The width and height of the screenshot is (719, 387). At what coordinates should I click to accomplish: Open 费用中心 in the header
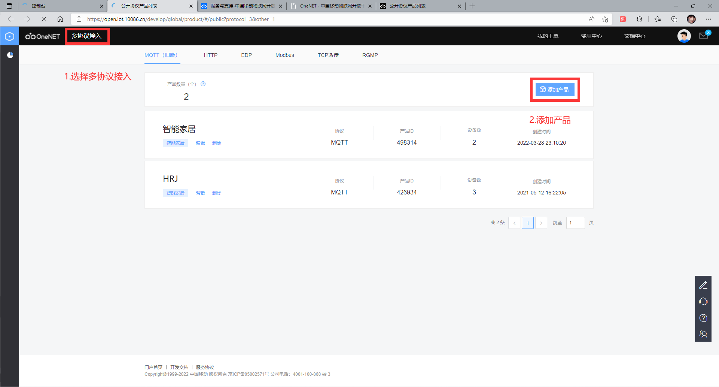pyautogui.click(x=591, y=36)
